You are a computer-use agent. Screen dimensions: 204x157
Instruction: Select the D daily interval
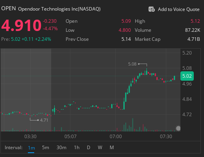(88, 148)
